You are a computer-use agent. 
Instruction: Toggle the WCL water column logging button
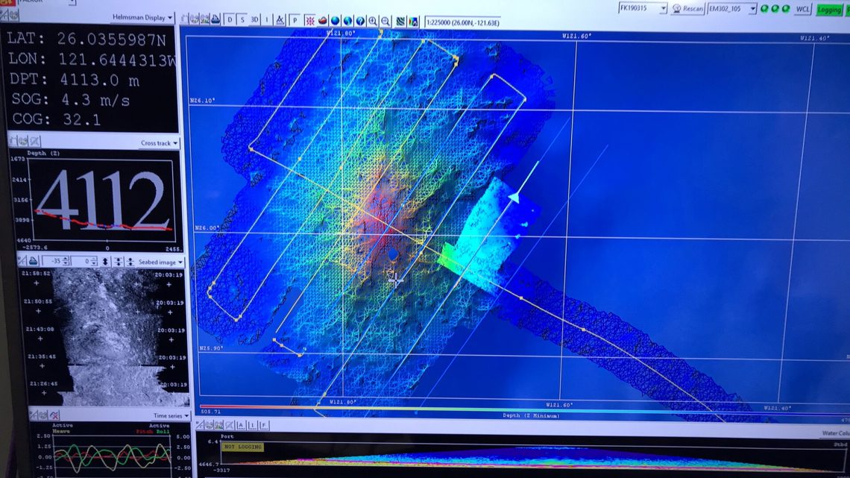click(x=803, y=9)
